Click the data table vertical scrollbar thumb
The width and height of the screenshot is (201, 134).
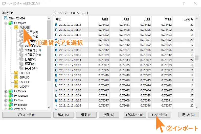[x=196, y=58]
